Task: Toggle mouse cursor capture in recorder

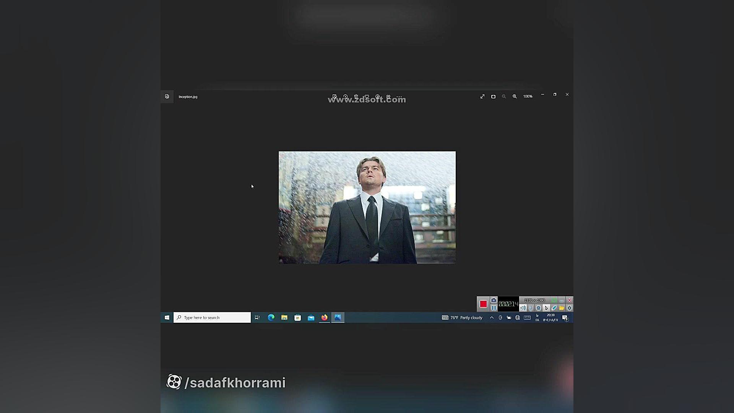Action: tap(546, 308)
